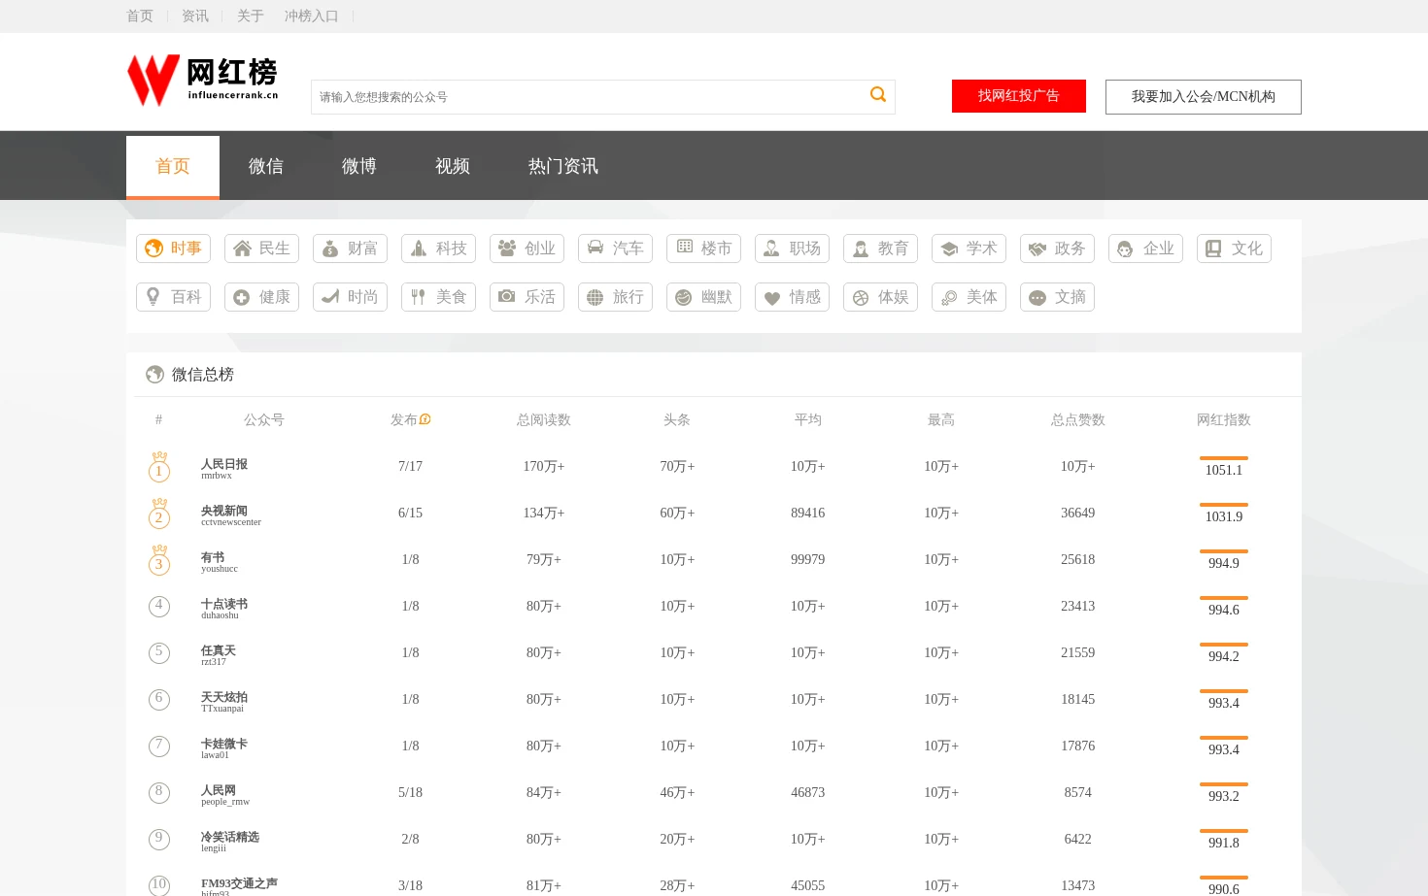Open the 人民网 account
The image size is (1428, 896).
pyautogui.click(x=219, y=790)
